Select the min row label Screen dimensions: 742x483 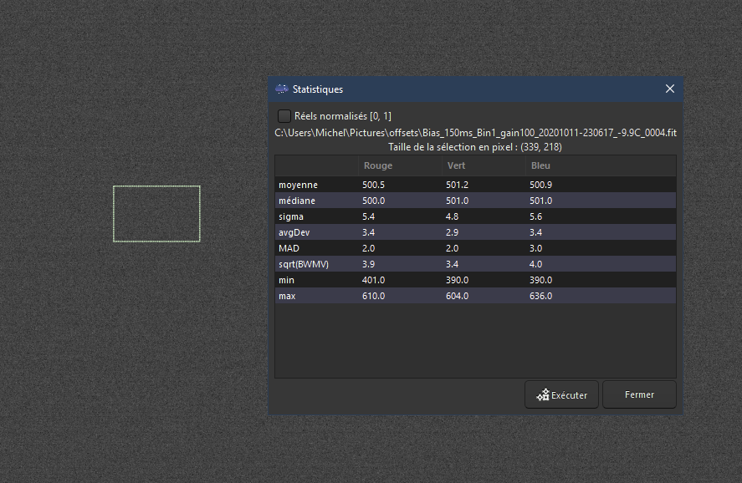pos(286,280)
